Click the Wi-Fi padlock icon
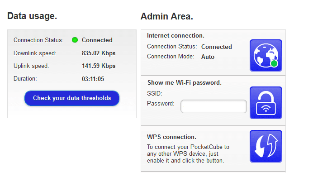This screenshot has width=332, height=192. pyautogui.click(x=266, y=103)
